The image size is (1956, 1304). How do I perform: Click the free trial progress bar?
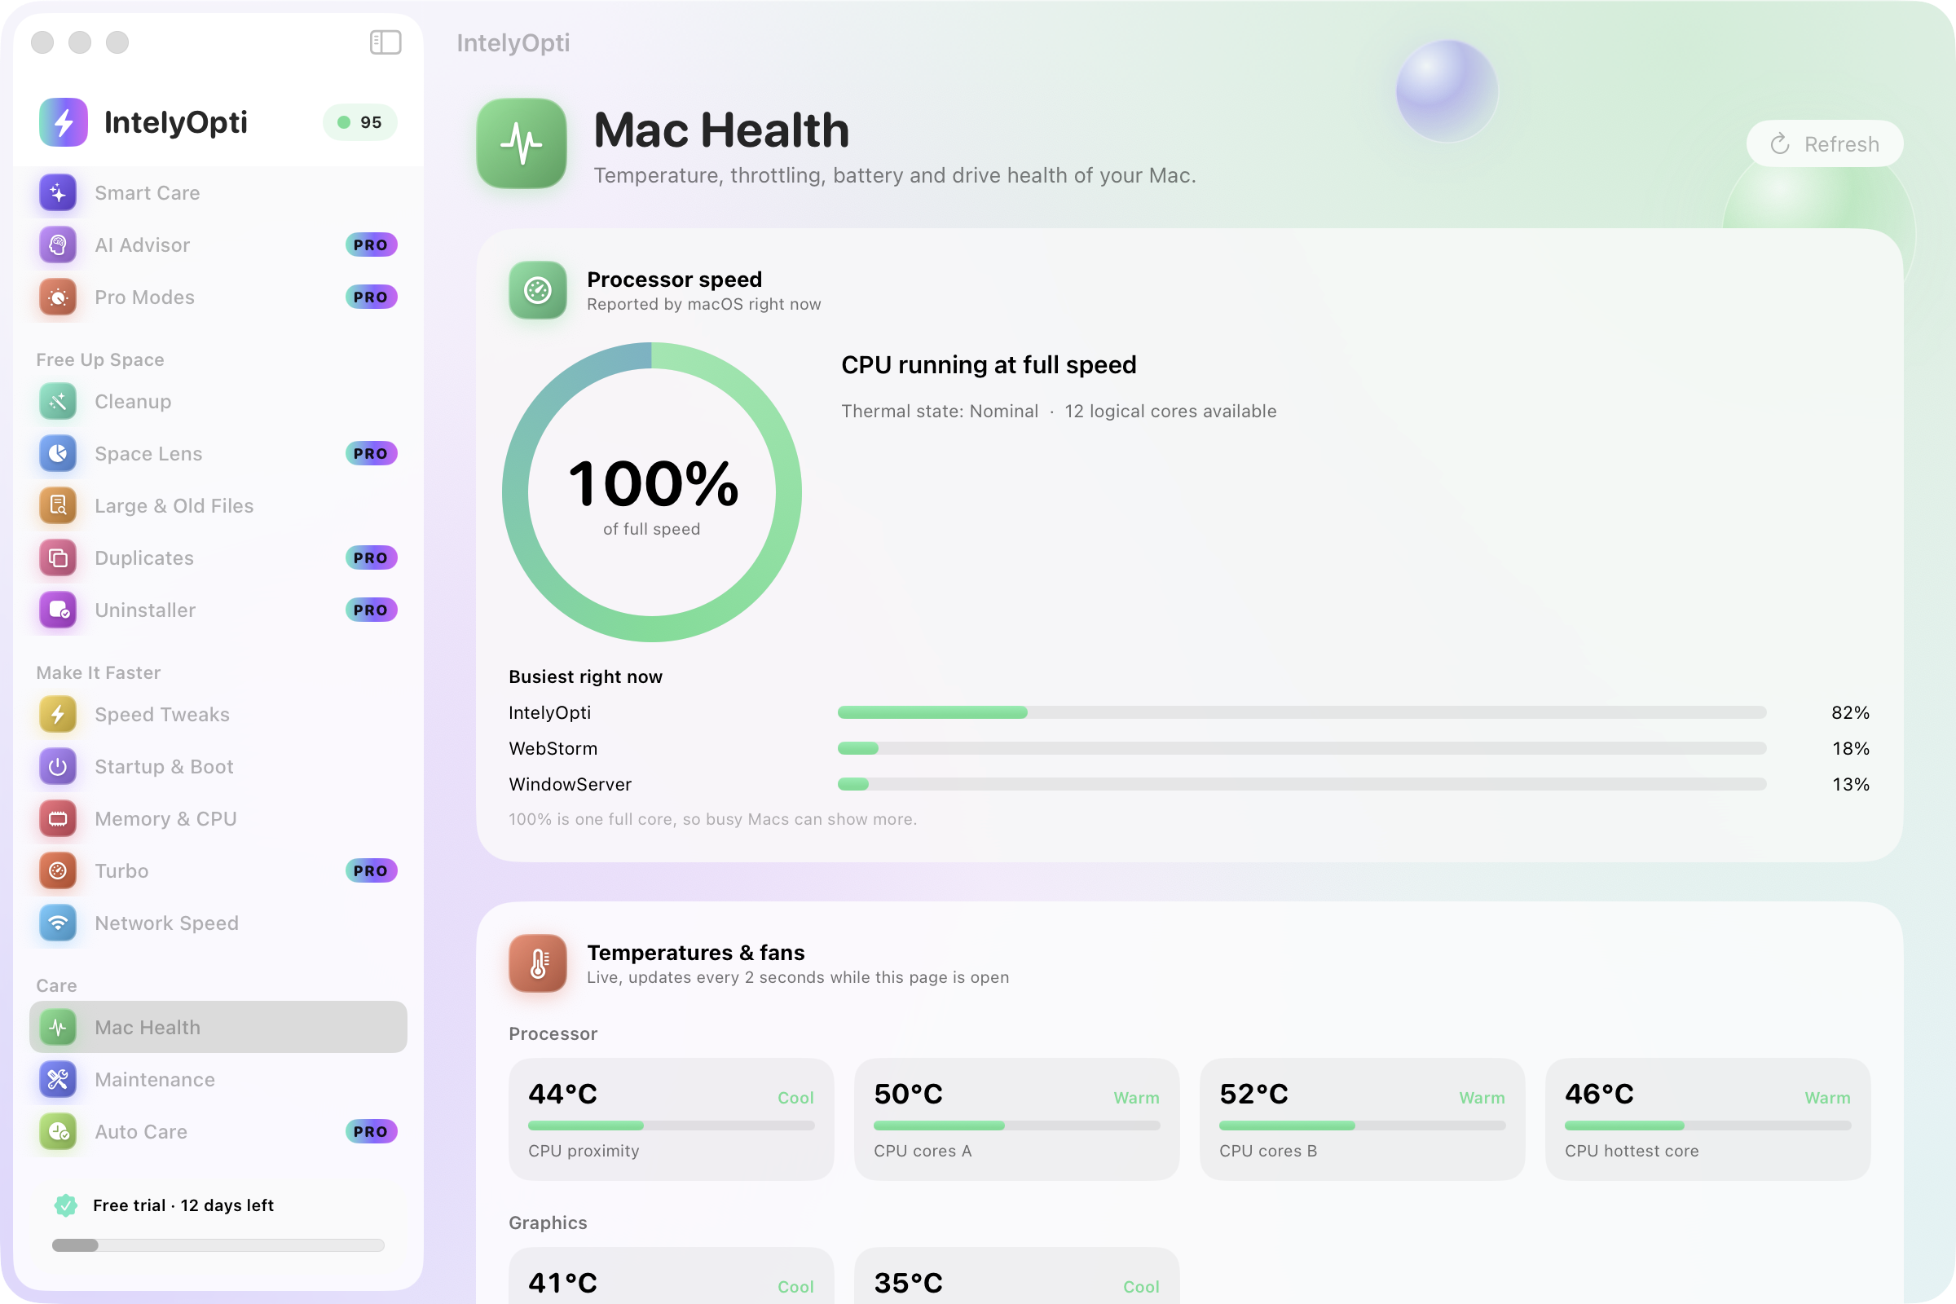coord(218,1245)
